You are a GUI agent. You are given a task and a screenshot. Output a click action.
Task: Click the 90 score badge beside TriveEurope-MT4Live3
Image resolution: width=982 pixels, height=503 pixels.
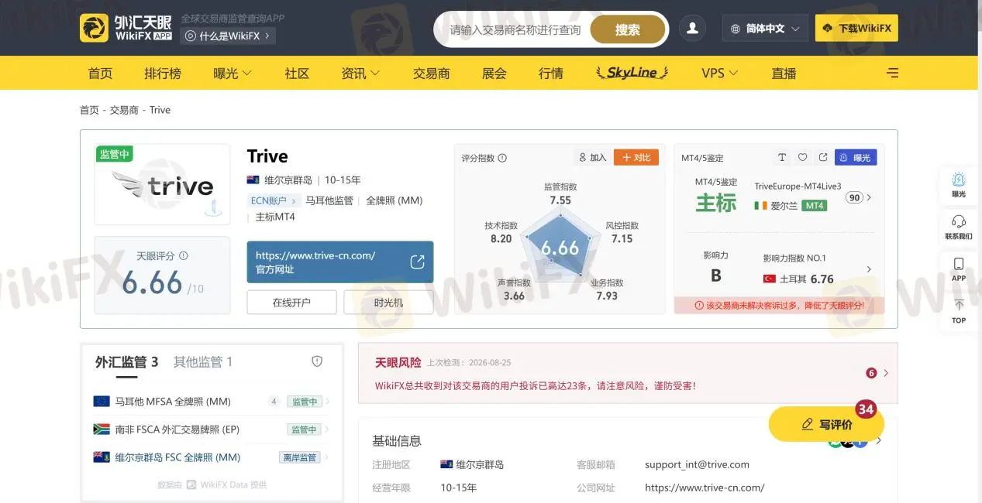coord(854,197)
